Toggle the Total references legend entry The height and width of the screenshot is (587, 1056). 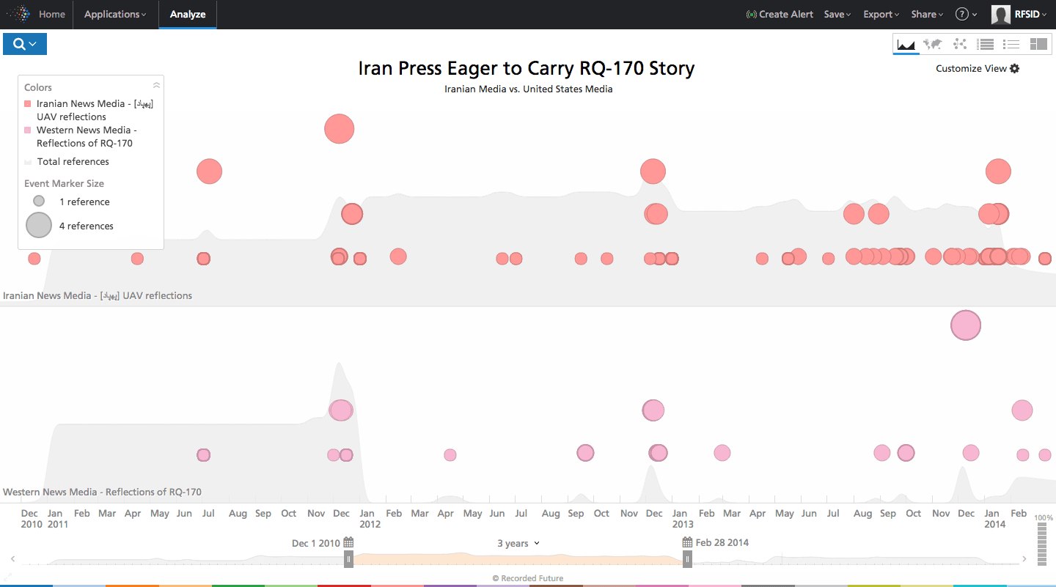tap(67, 161)
